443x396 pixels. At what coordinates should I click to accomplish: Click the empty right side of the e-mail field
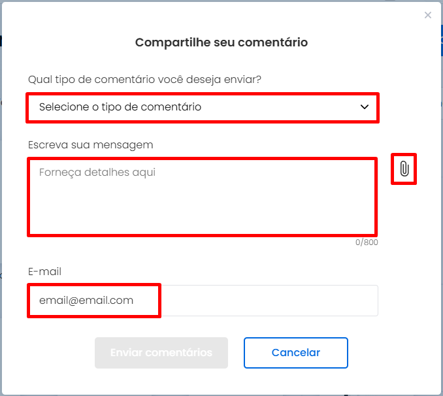click(269, 301)
